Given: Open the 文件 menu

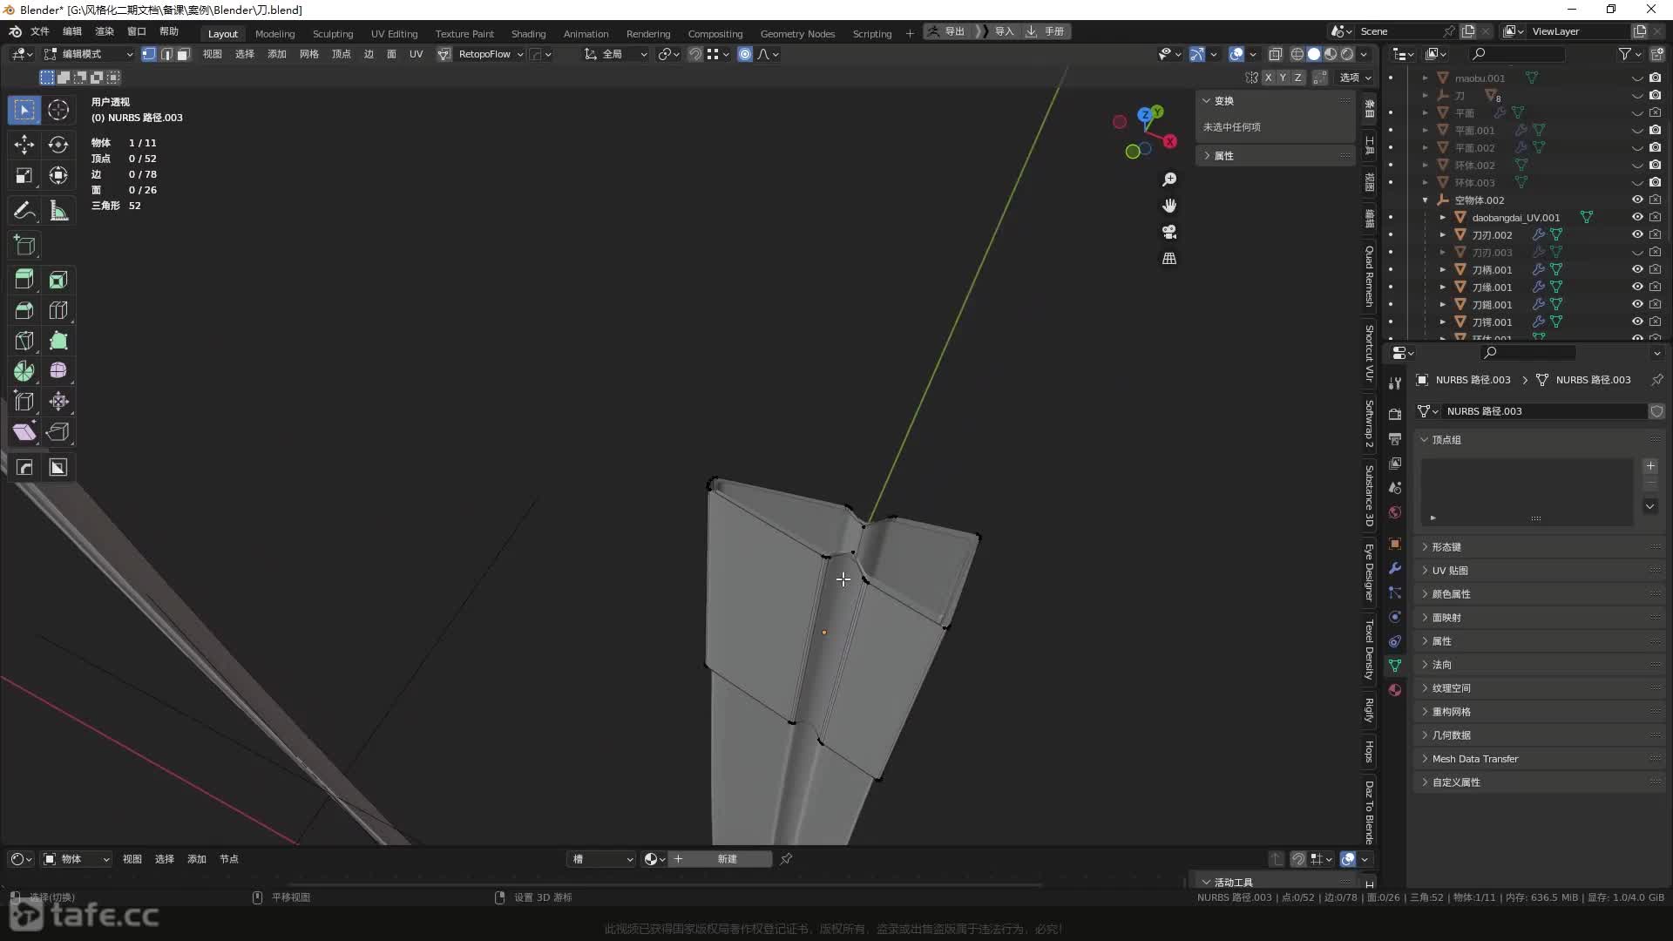Looking at the screenshot, I should pyautogui.click(x=40, y=31).
